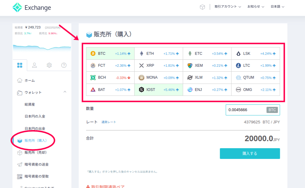Click the ENJ coin icon
The height and width of the screenshot is (188, 305).
coord(190,90)
